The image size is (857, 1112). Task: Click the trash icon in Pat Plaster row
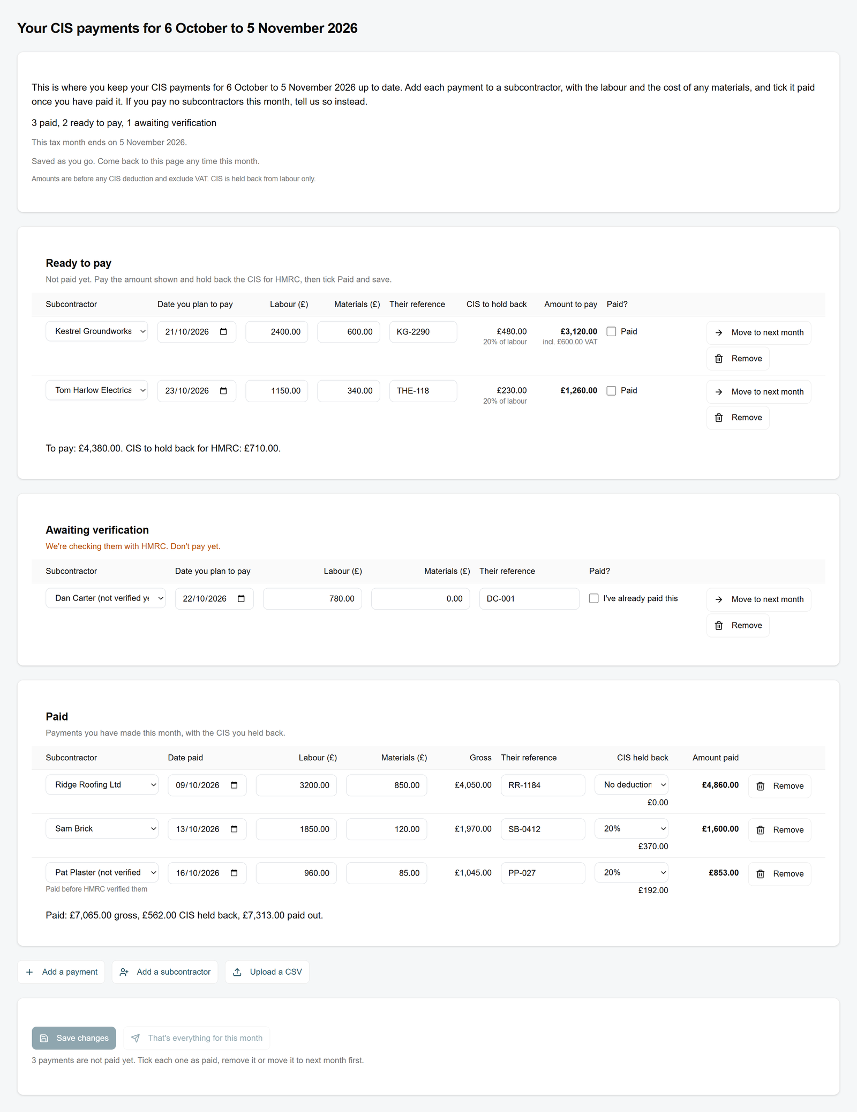point(760,874)
